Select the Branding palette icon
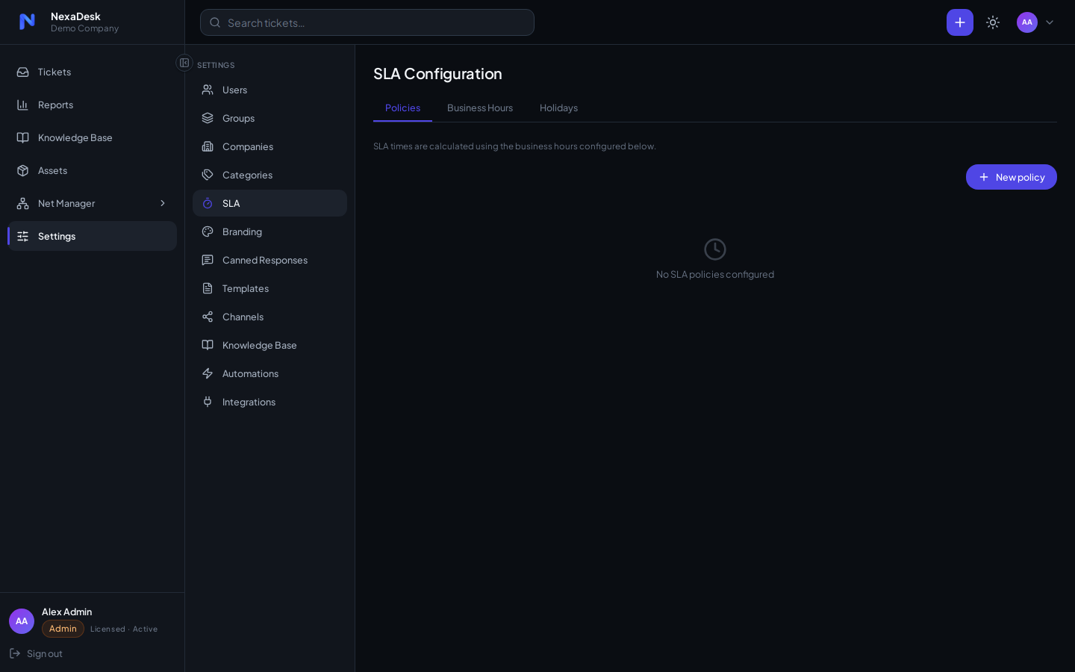 208,231
